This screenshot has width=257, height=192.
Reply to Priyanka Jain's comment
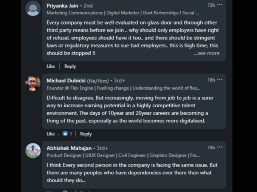pyautogui.click(x=70, y=66)
